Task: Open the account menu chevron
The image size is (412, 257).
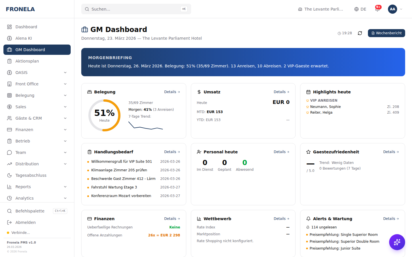Action: click(x=401, y=9)
